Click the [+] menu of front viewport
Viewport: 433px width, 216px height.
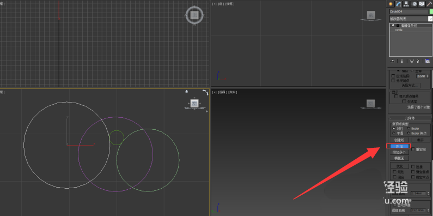tap(214, 4)
